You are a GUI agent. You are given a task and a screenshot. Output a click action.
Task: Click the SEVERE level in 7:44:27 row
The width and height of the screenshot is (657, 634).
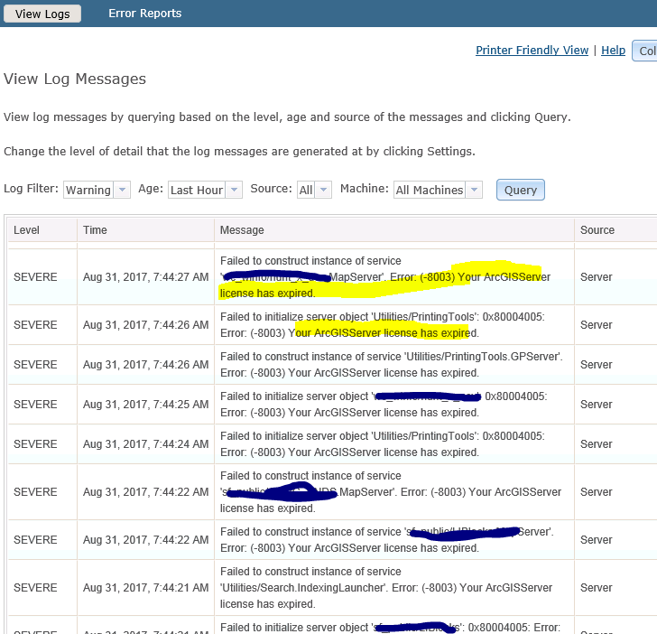(x=35, y=277)
